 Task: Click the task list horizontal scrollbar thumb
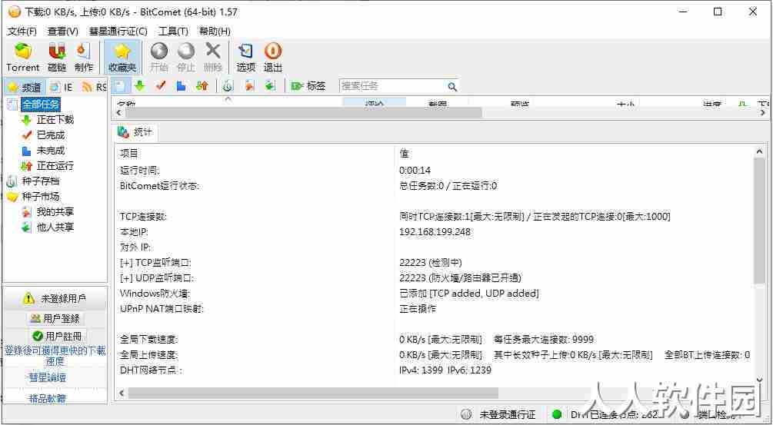pos(303,113)
